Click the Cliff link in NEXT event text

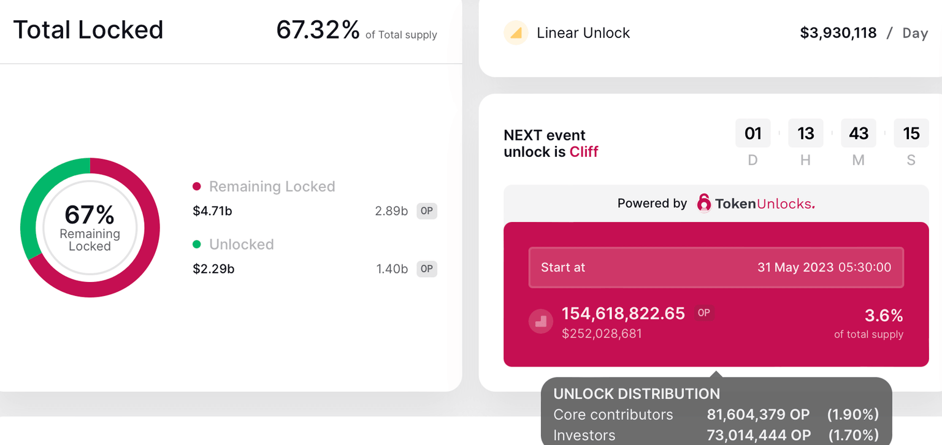coord(583,151)
